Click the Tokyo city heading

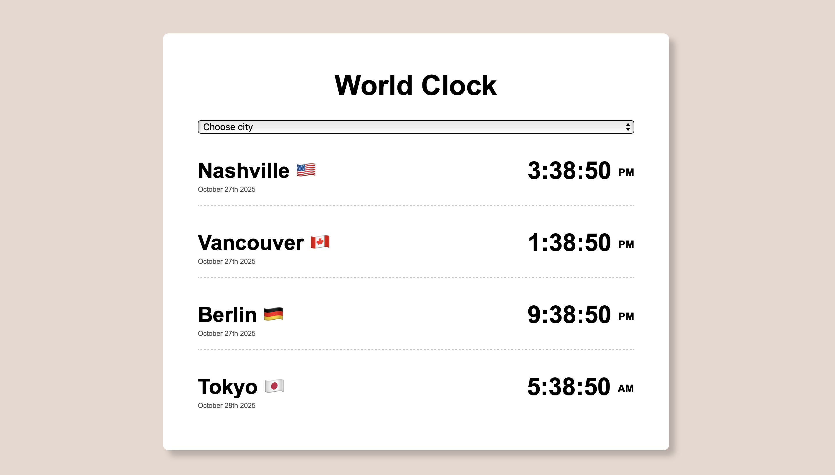(x=228, y=387)
